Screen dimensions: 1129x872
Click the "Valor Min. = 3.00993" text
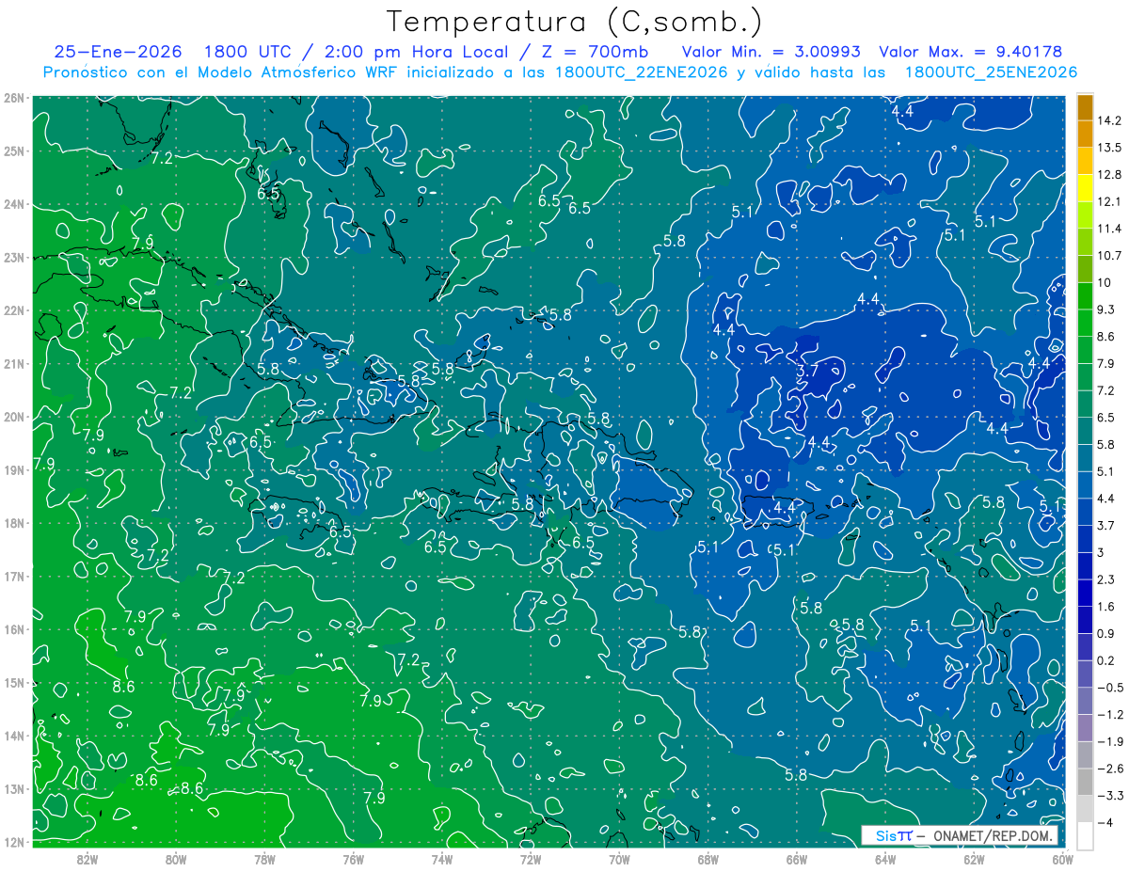pyautogui.click(x=771, y=52)
